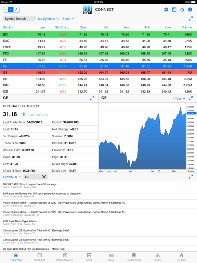197x263 pixels.
Task: Click IBM net change +2.66
Action: pyautogui.click(x=62, y=85)
